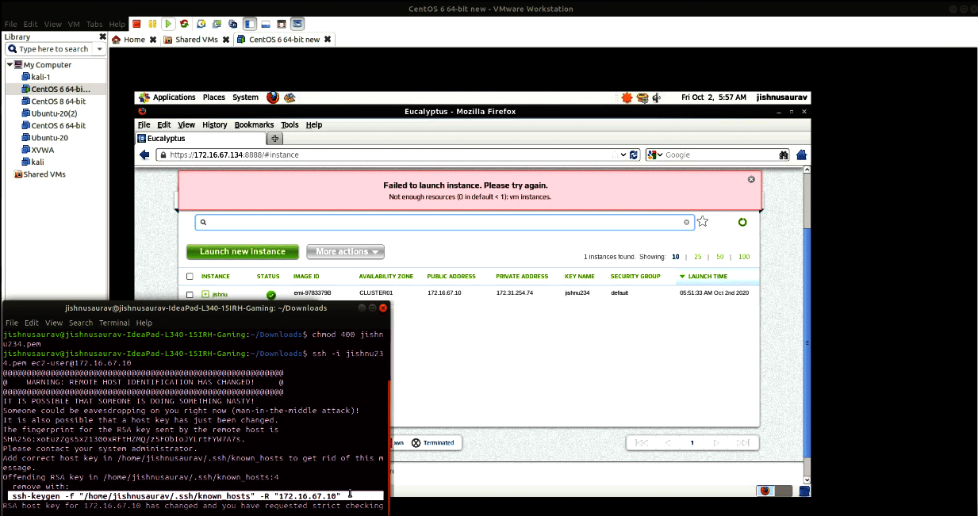Click the star icon beside search field
Viewport: 978px width, 516px height.
(703, 222)
